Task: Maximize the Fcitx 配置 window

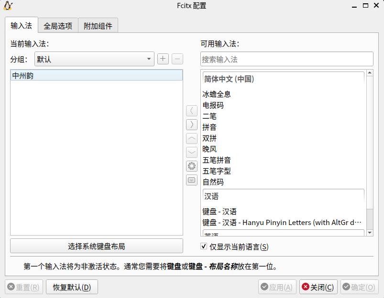Action: tap(365, 5)
